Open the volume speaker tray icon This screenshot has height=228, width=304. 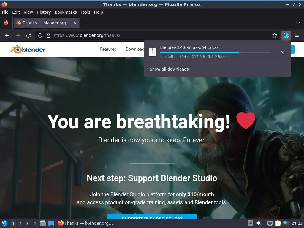259,223
